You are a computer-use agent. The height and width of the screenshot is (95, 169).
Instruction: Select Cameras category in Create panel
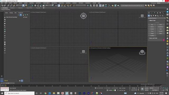[156, 16]
